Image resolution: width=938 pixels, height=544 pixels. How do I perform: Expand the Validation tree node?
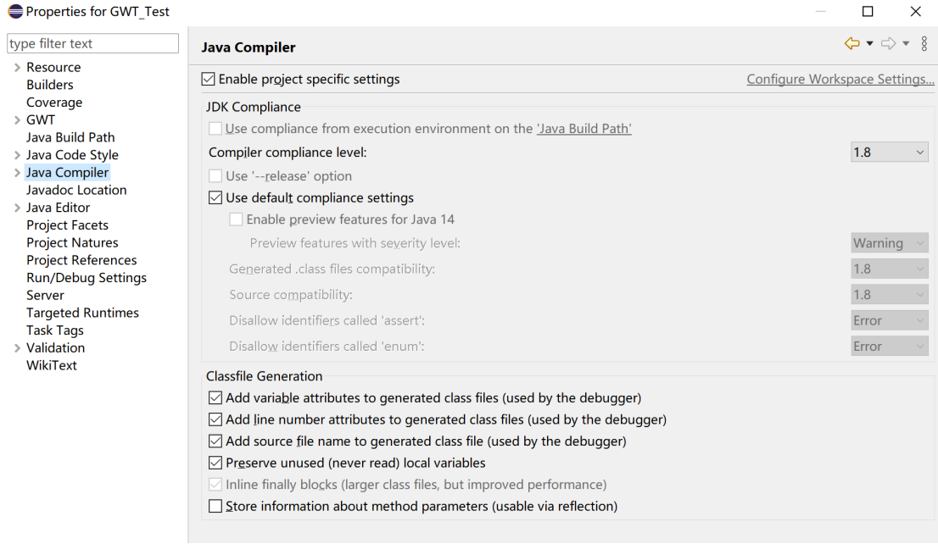17,348
